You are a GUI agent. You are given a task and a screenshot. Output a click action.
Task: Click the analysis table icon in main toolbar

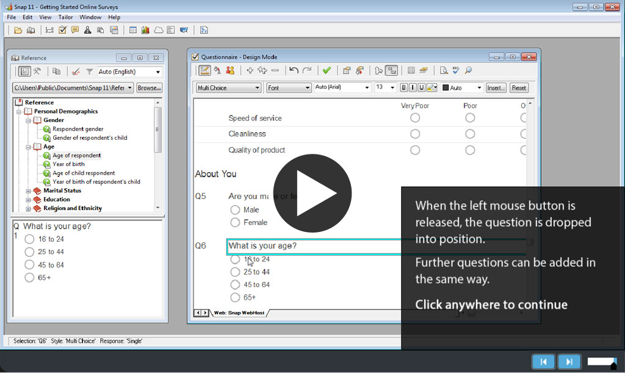click(132, 31)
